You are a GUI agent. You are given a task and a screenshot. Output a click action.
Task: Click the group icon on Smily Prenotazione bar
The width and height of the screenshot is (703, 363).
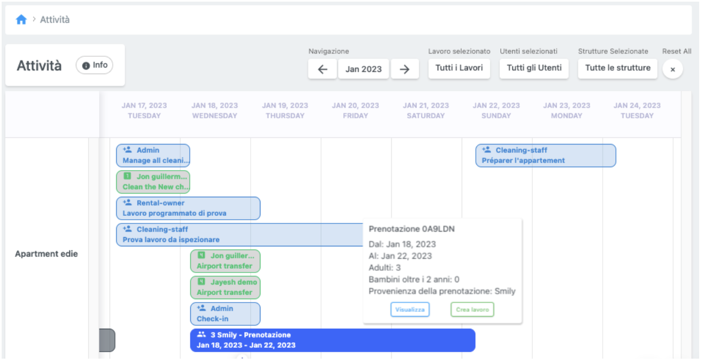pos(202,335)
